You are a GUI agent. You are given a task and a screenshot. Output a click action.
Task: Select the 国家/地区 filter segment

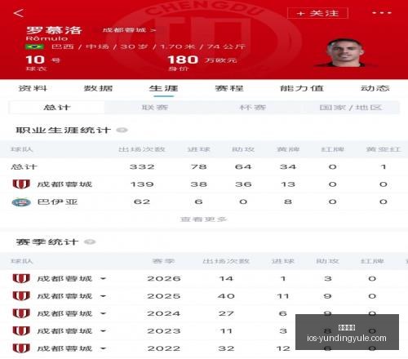tap(351, 107)
